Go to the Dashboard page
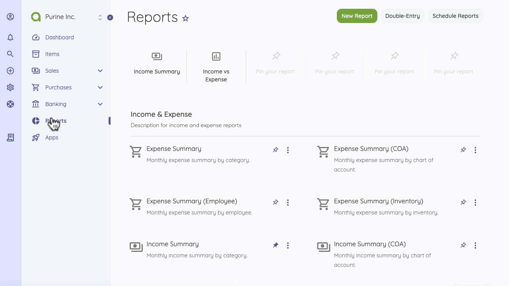 [x=60, y=37]
